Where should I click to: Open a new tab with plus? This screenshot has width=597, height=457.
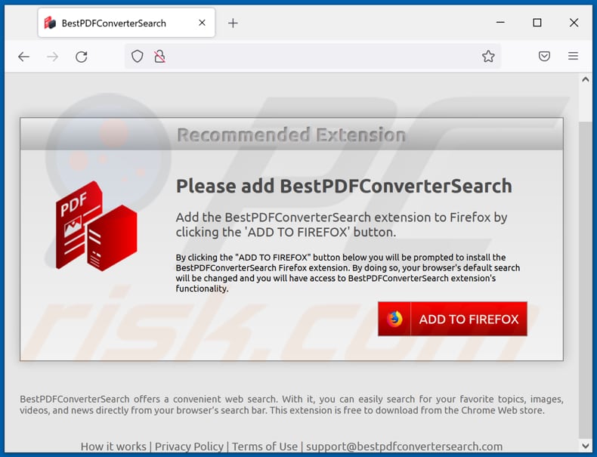[233, 23]
